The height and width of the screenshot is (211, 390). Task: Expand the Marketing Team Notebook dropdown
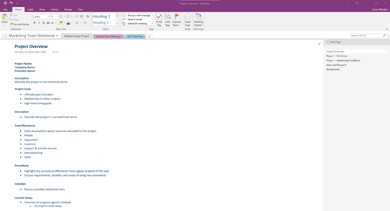[x=57, y=36]
